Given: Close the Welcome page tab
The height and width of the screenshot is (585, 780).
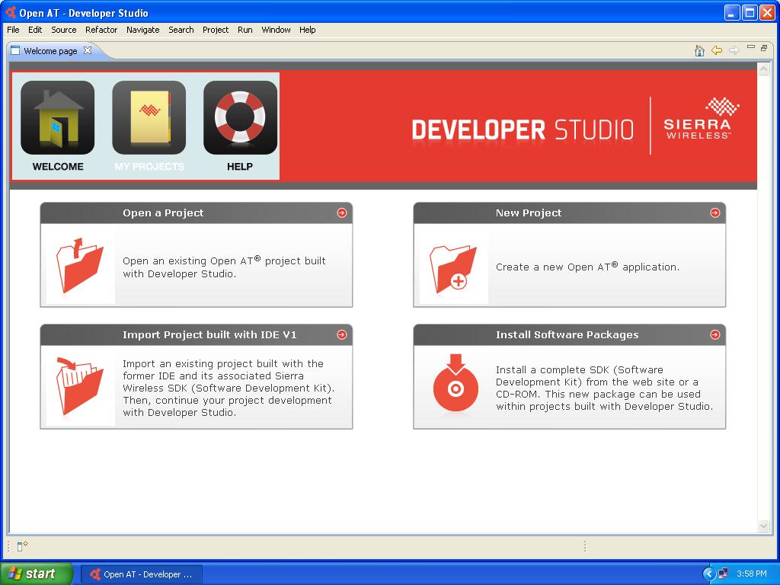Looking at the screenshot, I should tap(88, 50).
